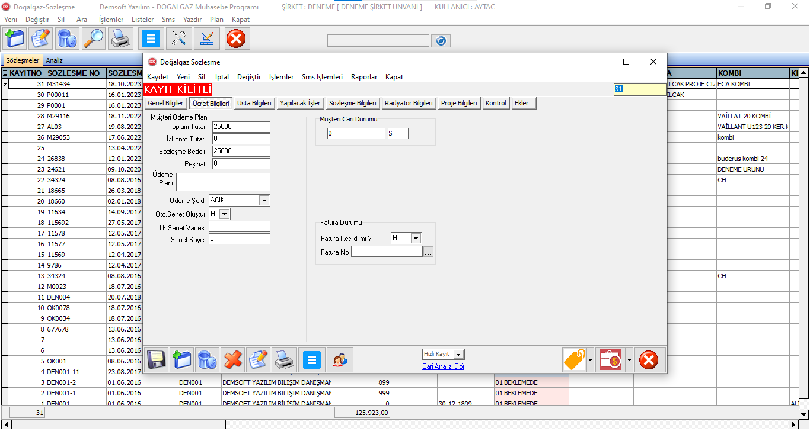Switch to the Analiz tab in the main window
Screen dimensions: 810x444
(54, 60)
